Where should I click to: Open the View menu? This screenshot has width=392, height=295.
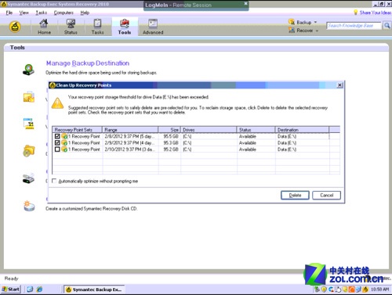(24, 13)
